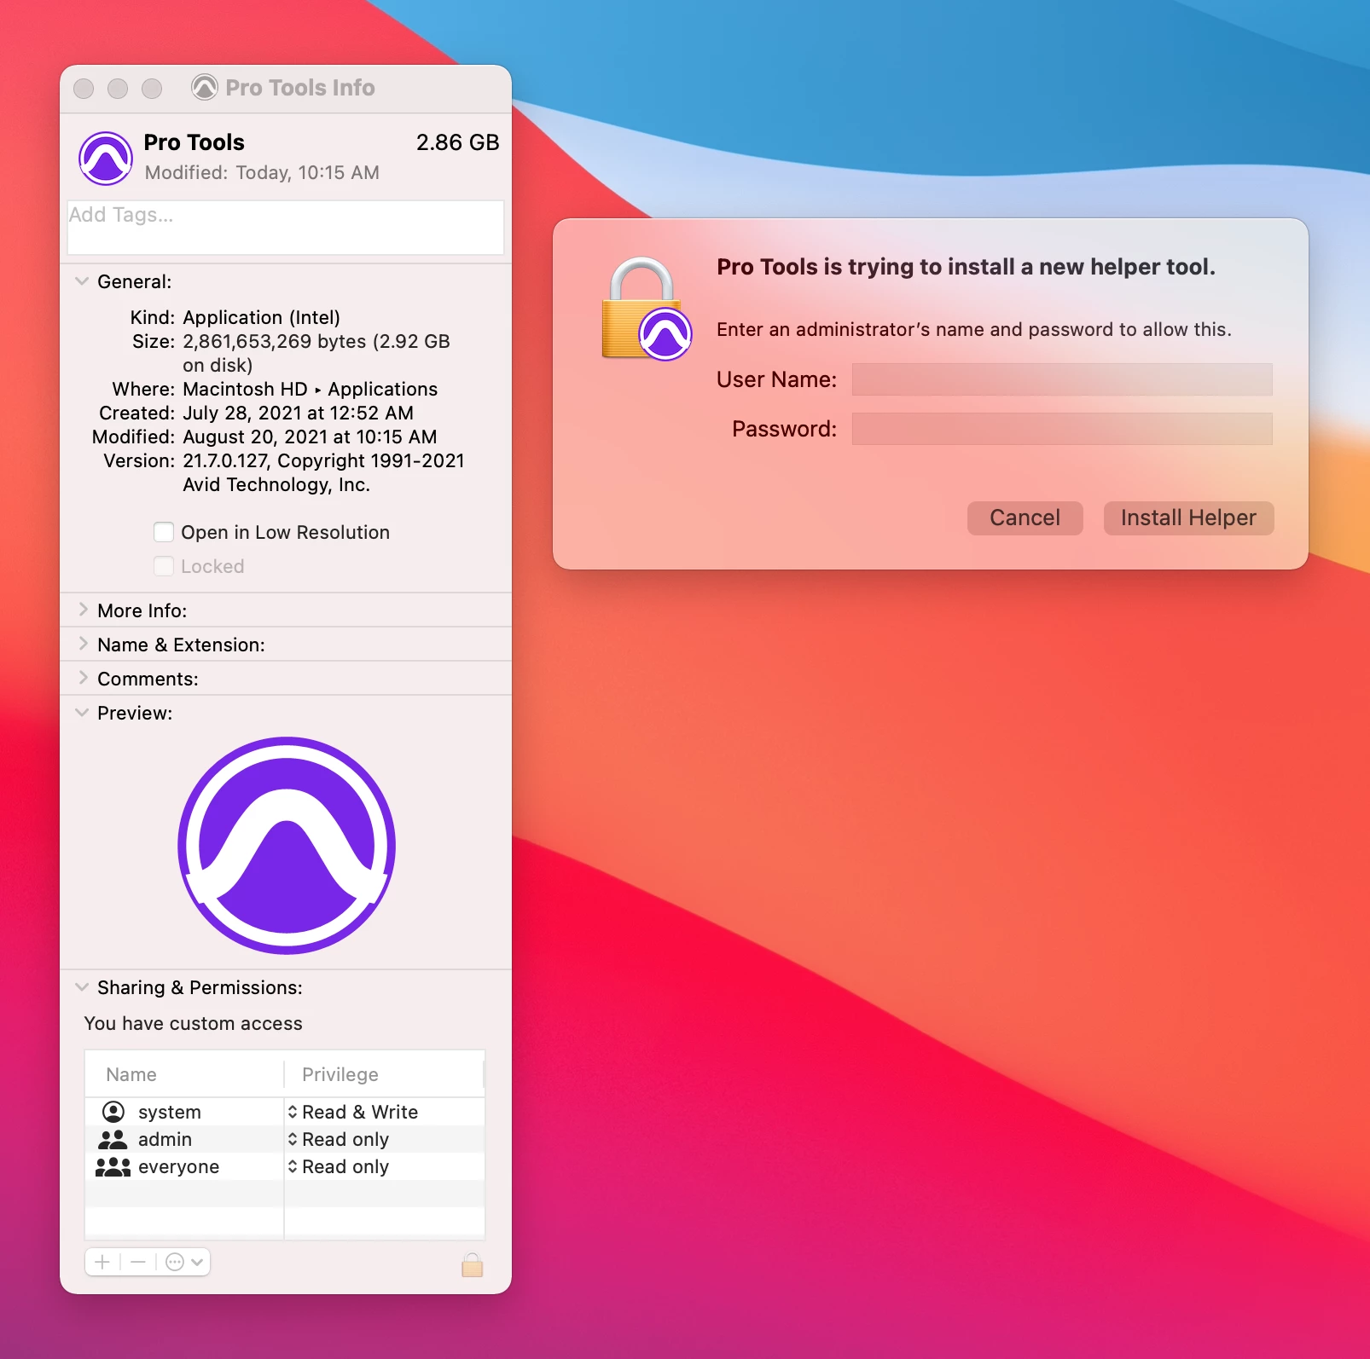Click the Install Helper button

[x=1188, y=518]
